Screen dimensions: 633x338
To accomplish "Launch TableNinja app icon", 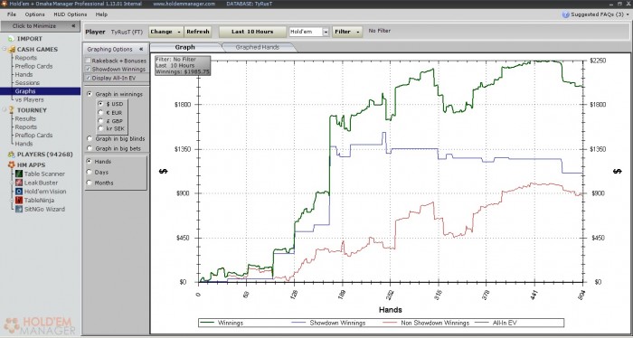I will 19,200.
